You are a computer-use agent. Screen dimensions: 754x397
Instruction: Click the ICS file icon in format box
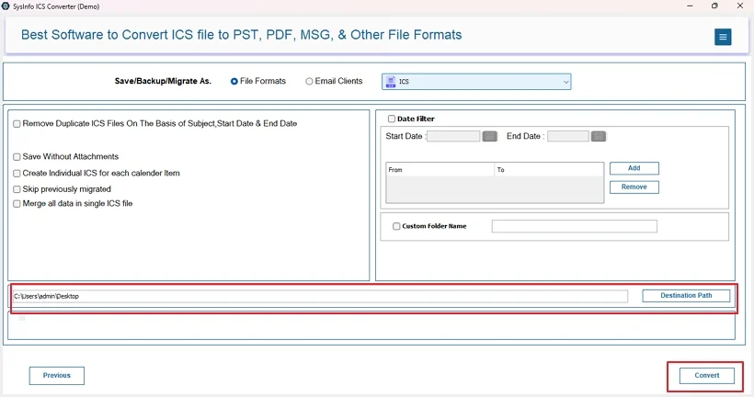[391, 82]
